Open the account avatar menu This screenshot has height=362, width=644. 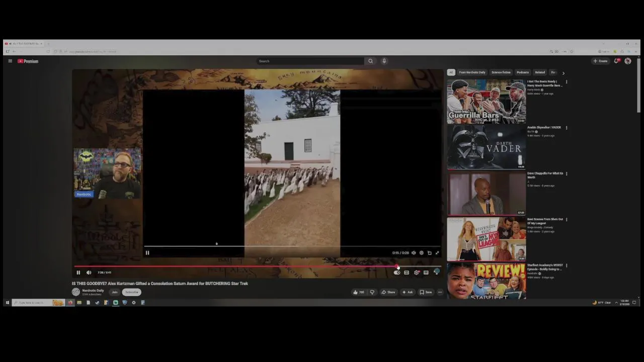pyautogui.click(x=627, y=61)
